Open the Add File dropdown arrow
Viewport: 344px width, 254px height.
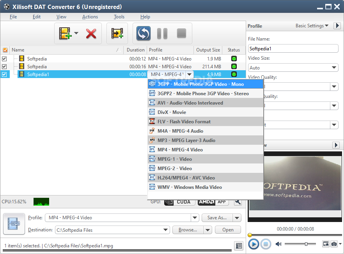click(x=76, y=33)
